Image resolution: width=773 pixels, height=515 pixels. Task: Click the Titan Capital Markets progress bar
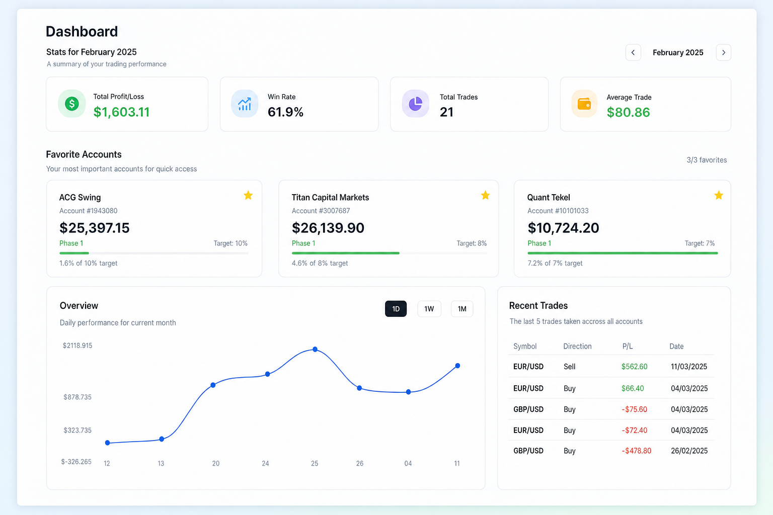[x=389, y=253]
